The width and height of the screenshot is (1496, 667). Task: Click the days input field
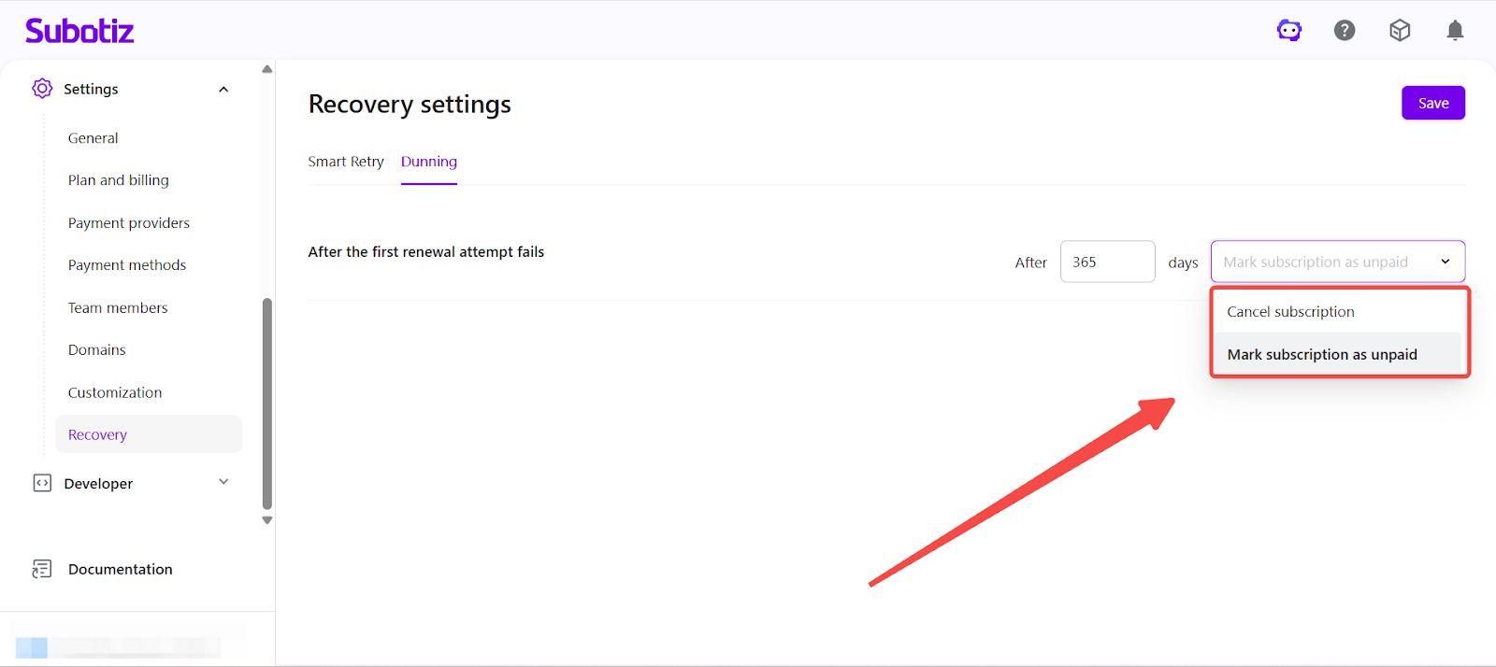click(1107, 262)
